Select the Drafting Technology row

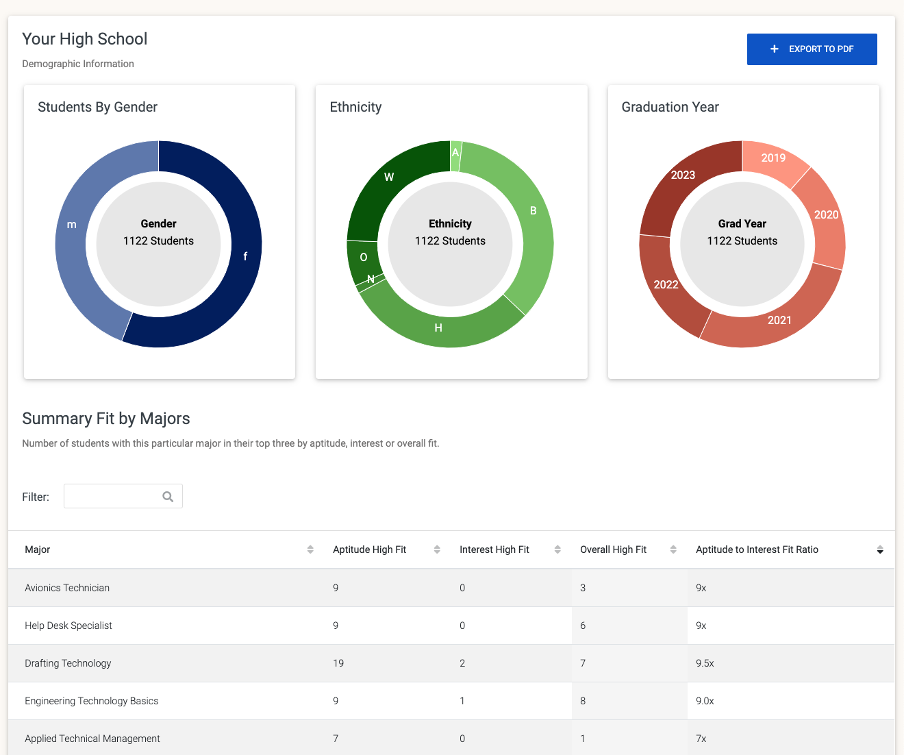tap(451, 663)
